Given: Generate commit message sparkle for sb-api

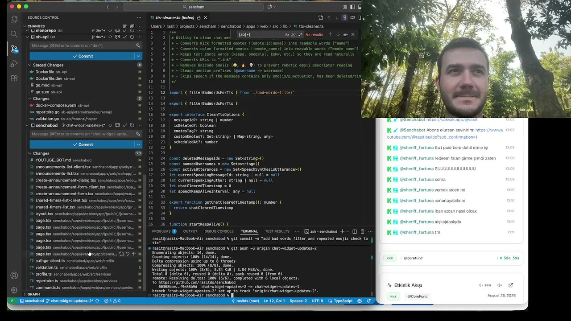Looking at the screenshot, I should (x=138, y=45).
